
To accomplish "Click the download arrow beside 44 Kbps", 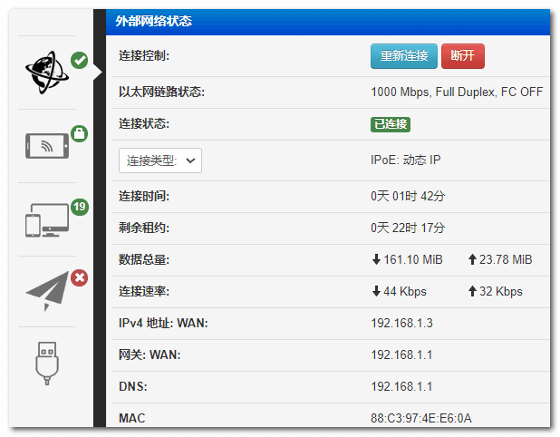I will tap(376, 292).
